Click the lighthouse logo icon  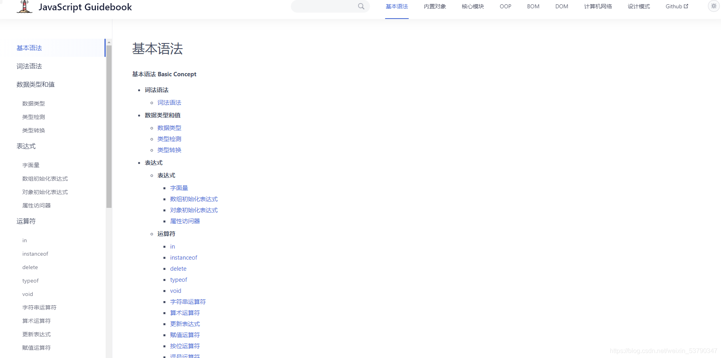25,6
